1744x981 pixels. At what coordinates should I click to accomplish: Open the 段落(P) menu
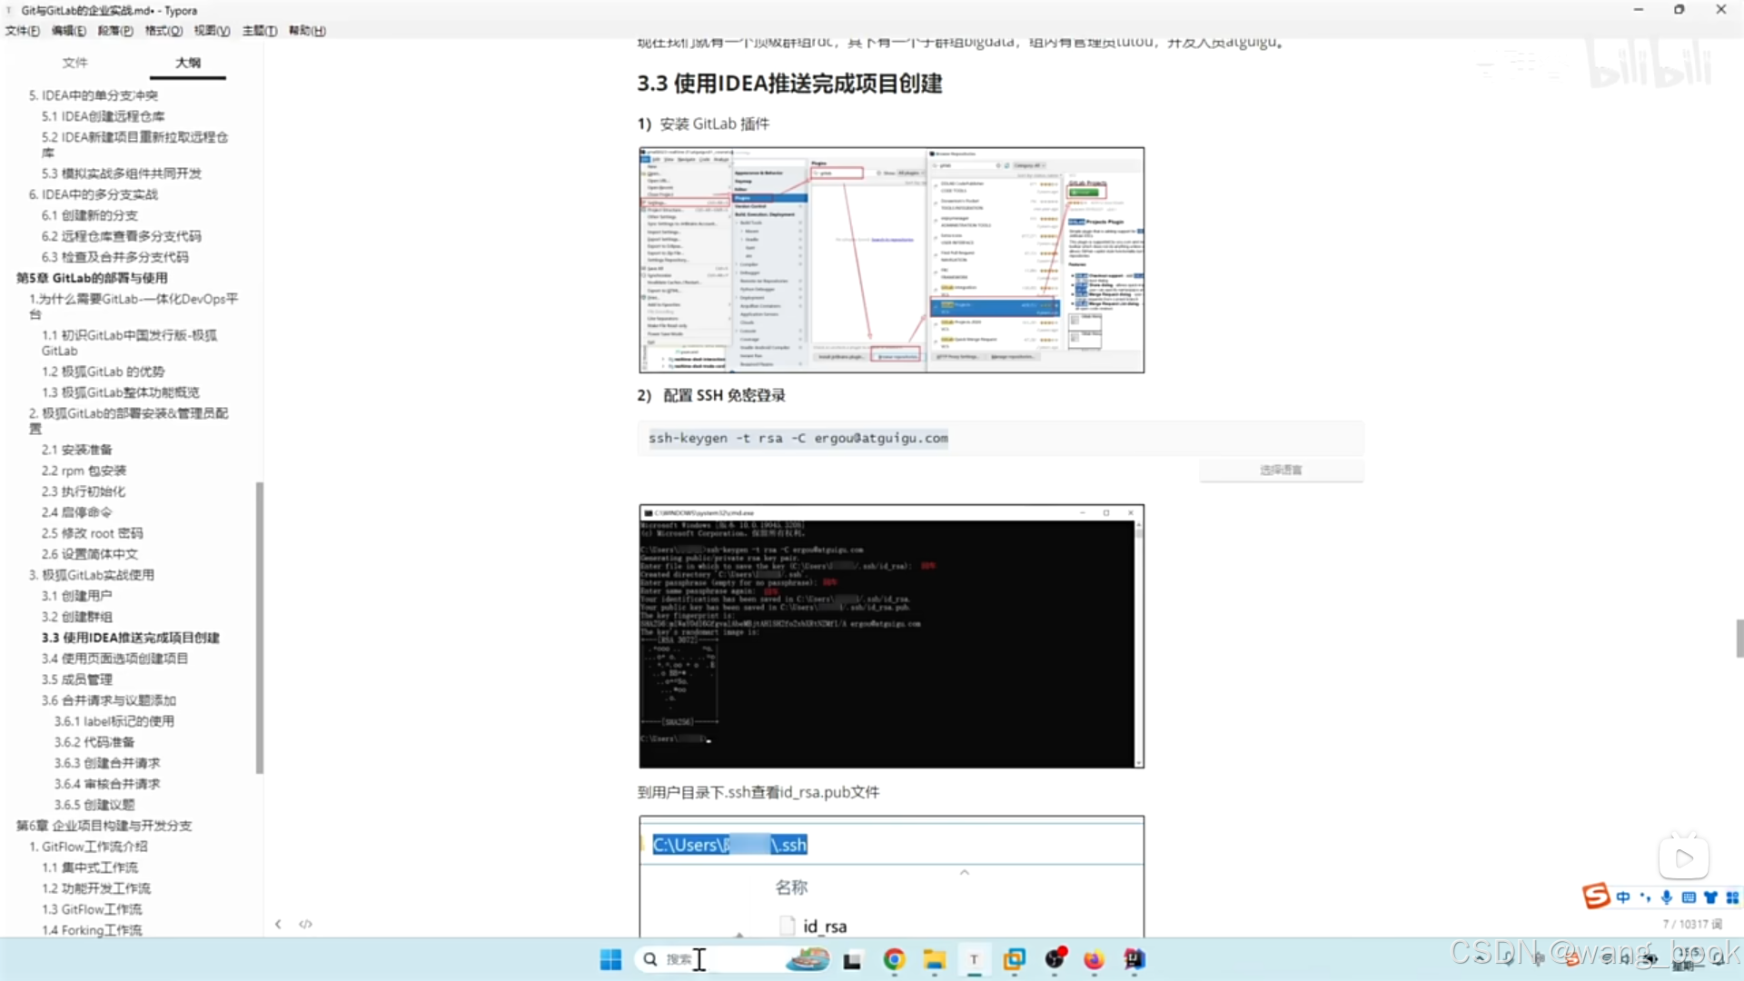(115, 31)
